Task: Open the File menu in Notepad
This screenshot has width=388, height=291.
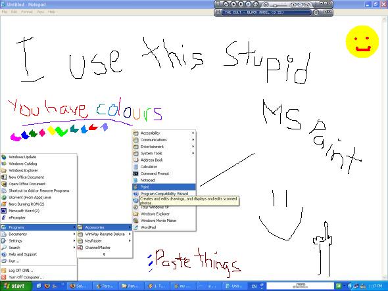Action: [x=5, y=12]
